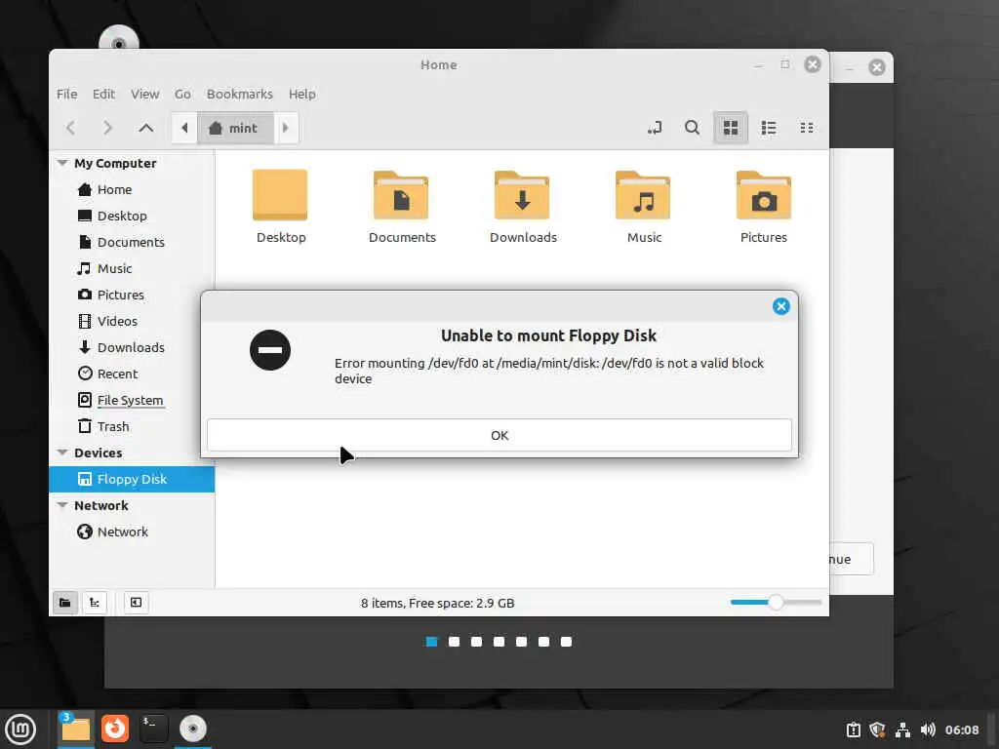The width and height of the screenshot is (999, 749).
Task: Click the Install disc icon on the desktop
Action: 118,38
